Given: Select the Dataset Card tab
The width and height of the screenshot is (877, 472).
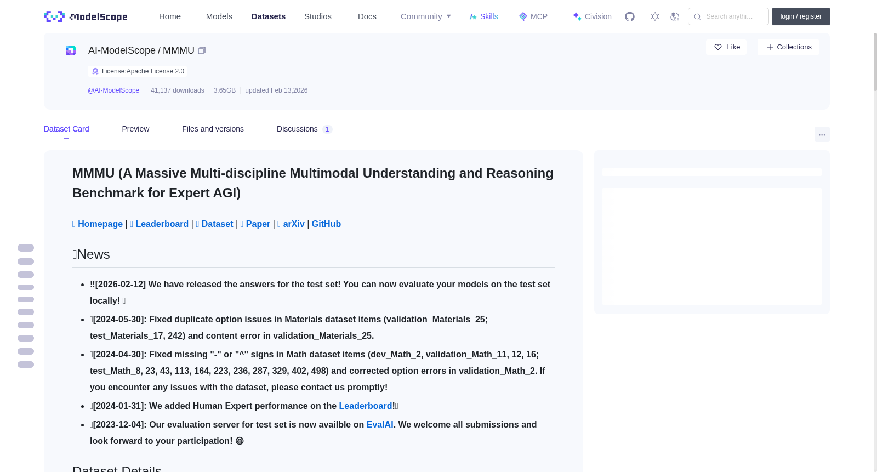Looking at the screenshot, I should pyautogui.click(x=66, y=129).
